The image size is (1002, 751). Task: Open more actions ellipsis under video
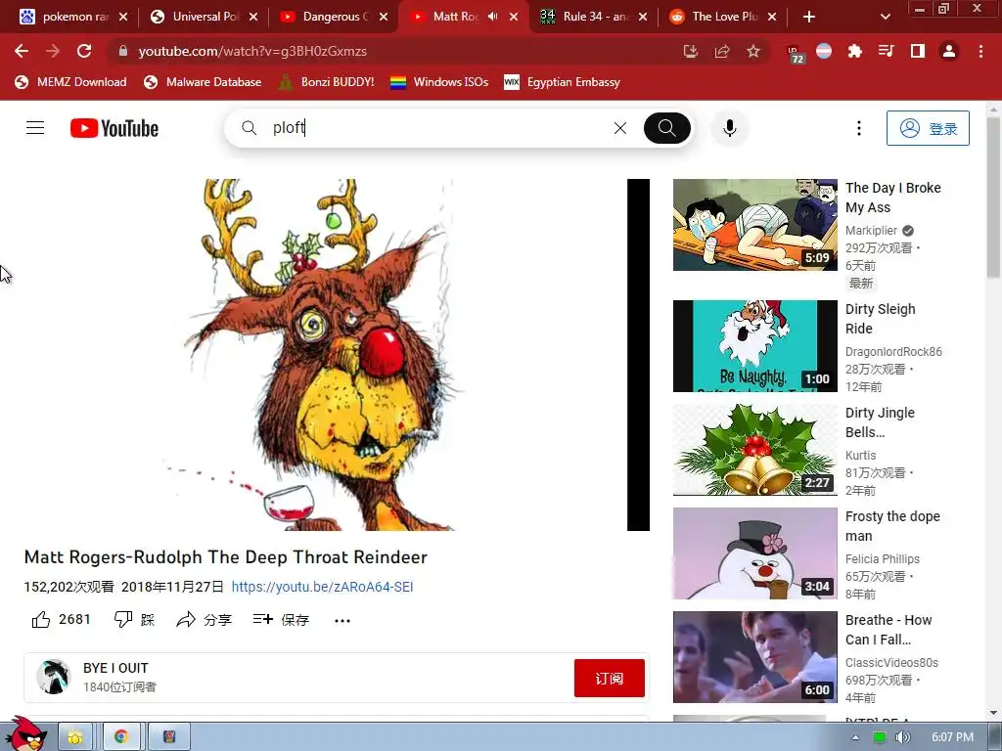[342, 621]
